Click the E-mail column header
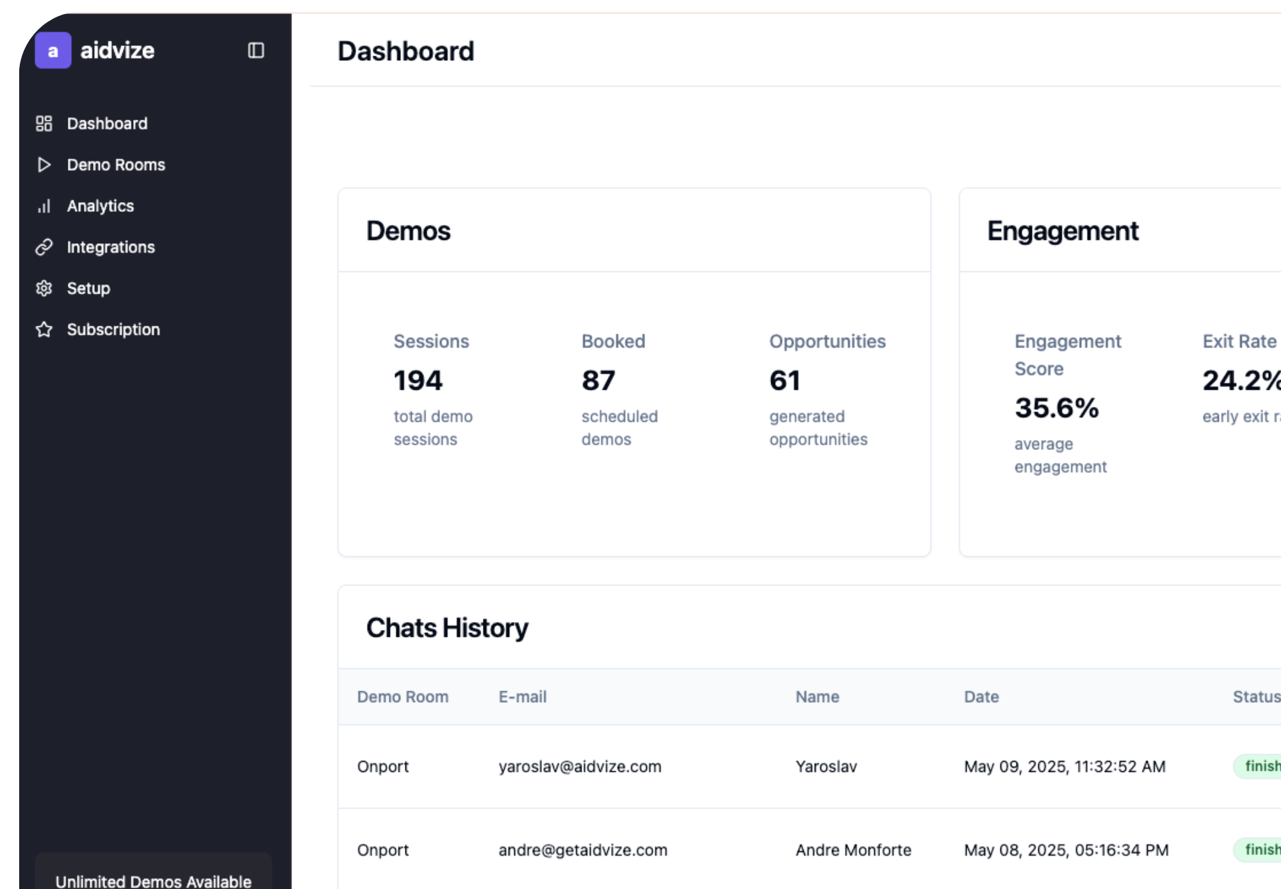The height and width of the screenshot is (889, 1281). (523, 697)
